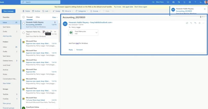208x109 pixels.
Task: Open the notifications bell icon
Action: click(184, 2)
